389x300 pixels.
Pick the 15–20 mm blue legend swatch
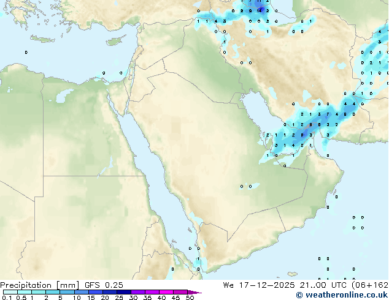pyautogui.click(x=96, y=292)
